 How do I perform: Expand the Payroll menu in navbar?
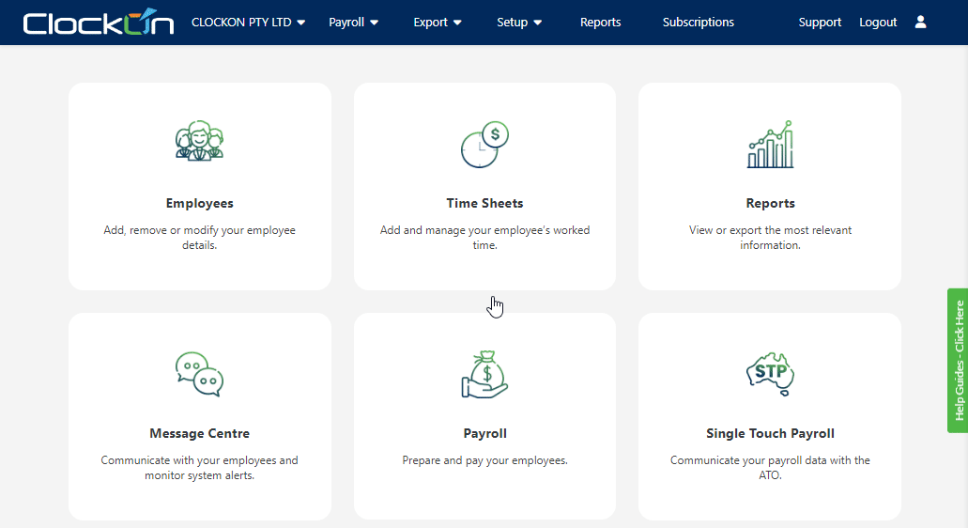353,23
